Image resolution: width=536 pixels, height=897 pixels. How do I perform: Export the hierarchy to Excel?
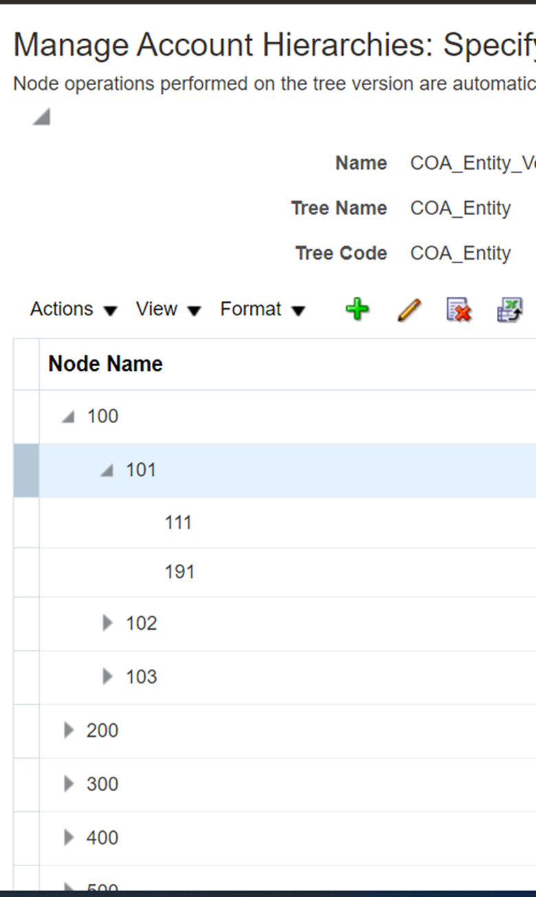[x=509, y=309]
